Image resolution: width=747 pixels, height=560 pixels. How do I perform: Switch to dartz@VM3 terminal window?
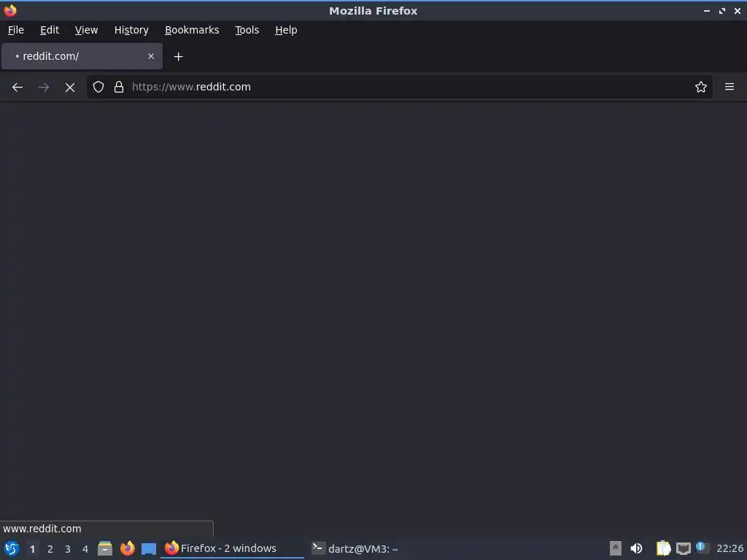(355, 548)
